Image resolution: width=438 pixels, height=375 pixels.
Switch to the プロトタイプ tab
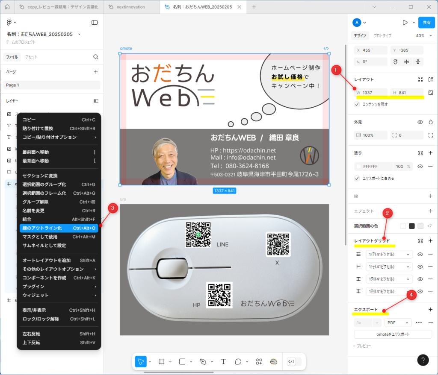[382, 35]
